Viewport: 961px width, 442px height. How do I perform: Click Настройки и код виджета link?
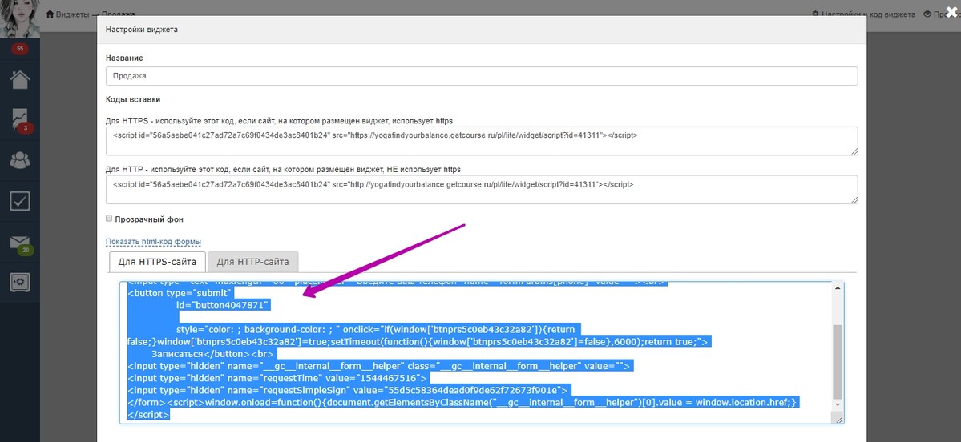863,14
